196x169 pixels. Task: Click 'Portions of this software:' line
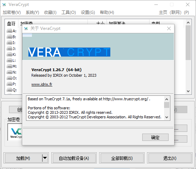(x=49, y=108)
